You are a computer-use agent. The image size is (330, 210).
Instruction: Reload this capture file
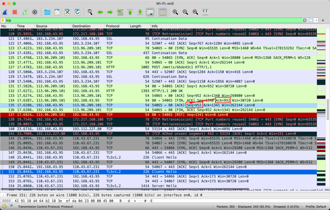[77, 12]
